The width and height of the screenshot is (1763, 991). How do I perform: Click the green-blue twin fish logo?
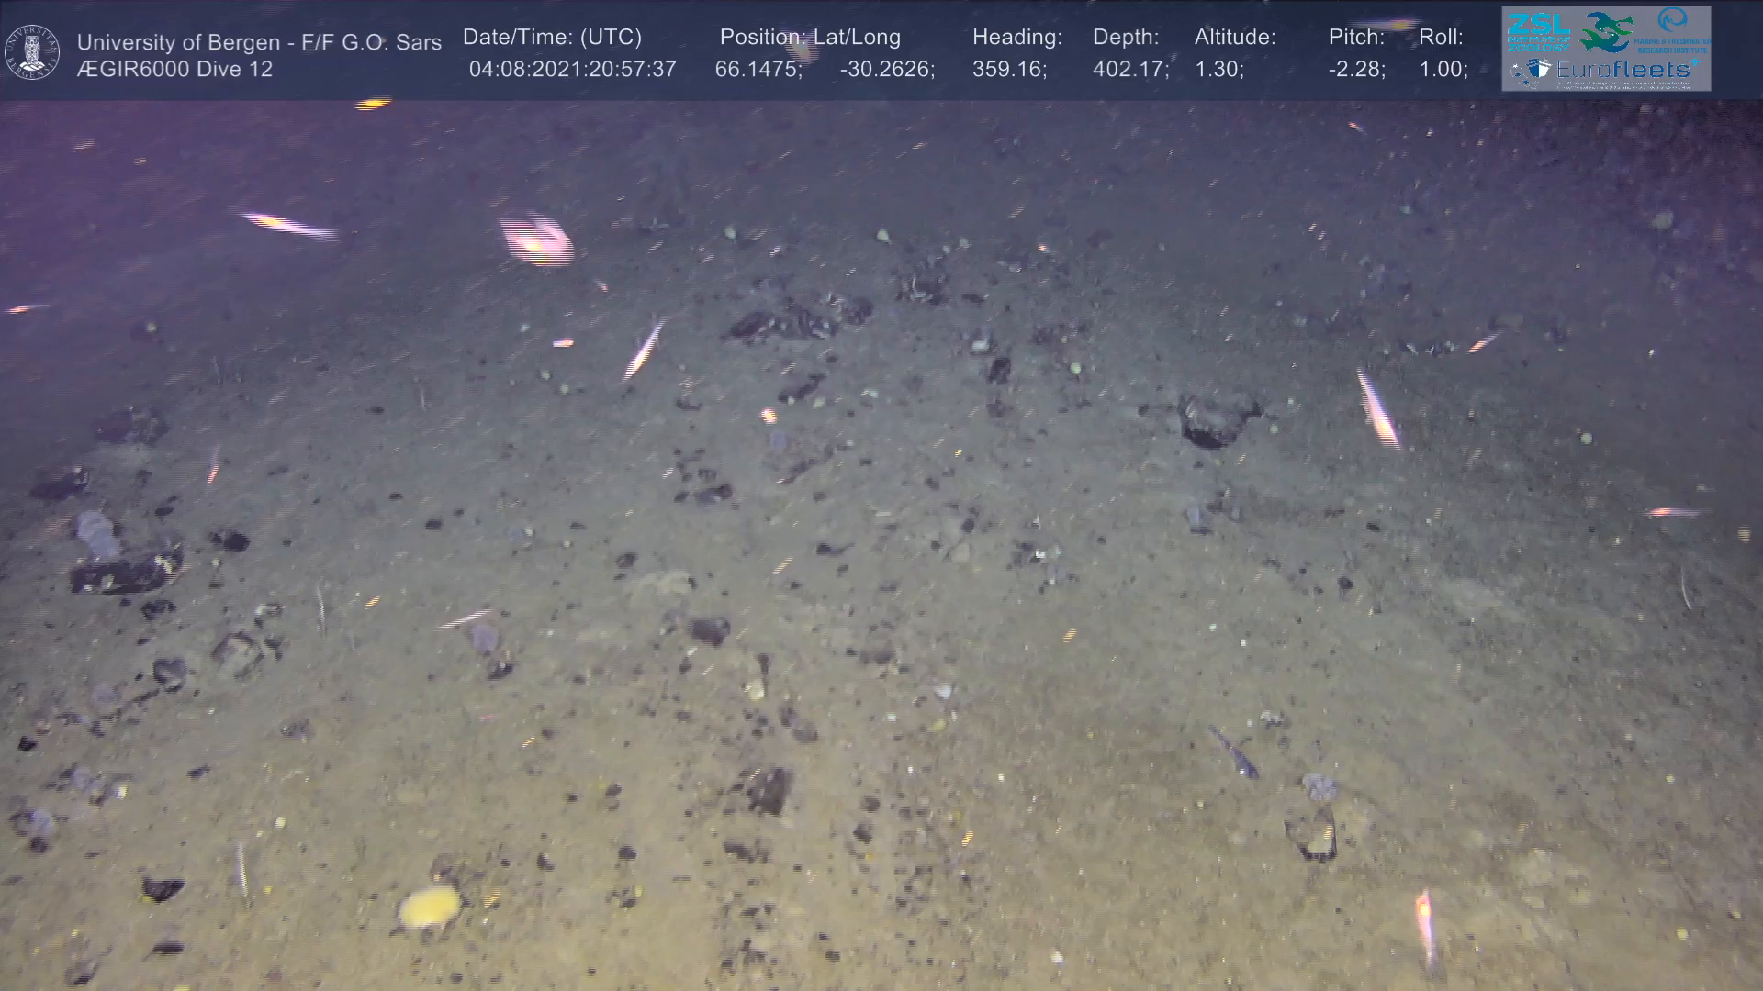(x=1606, y=31)
